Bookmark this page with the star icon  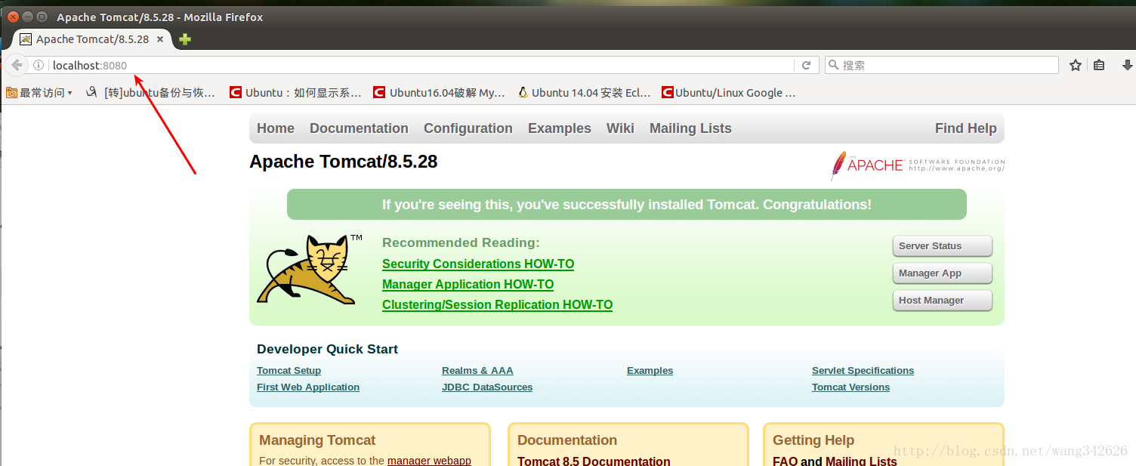coord(1076,66)
